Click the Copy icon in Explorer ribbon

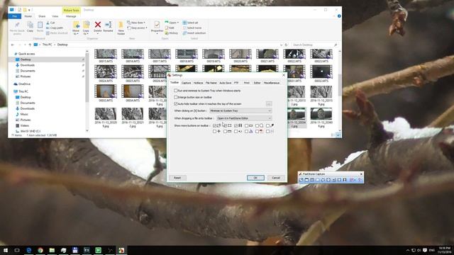[30, 25]
